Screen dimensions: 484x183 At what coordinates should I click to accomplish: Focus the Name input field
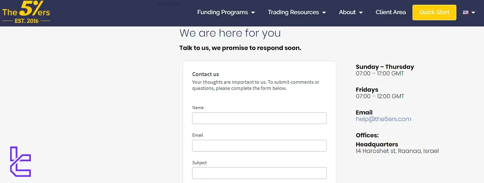[x=259, y=118]
